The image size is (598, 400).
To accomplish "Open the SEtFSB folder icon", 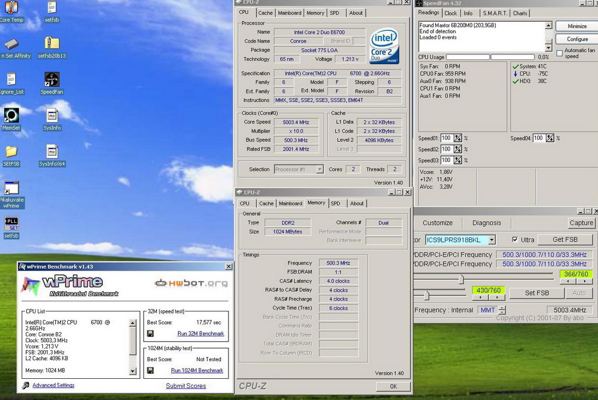I will tap(12, 152).
